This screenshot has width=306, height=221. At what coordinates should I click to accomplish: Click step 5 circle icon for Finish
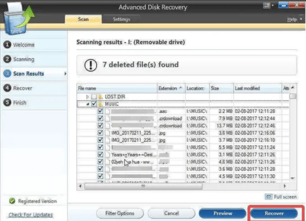click(7, 103)
